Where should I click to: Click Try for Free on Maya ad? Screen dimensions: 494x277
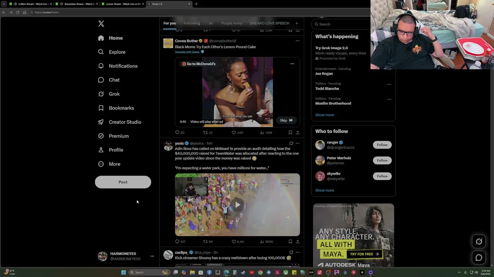pyautogui.click(x=365, y=254)
